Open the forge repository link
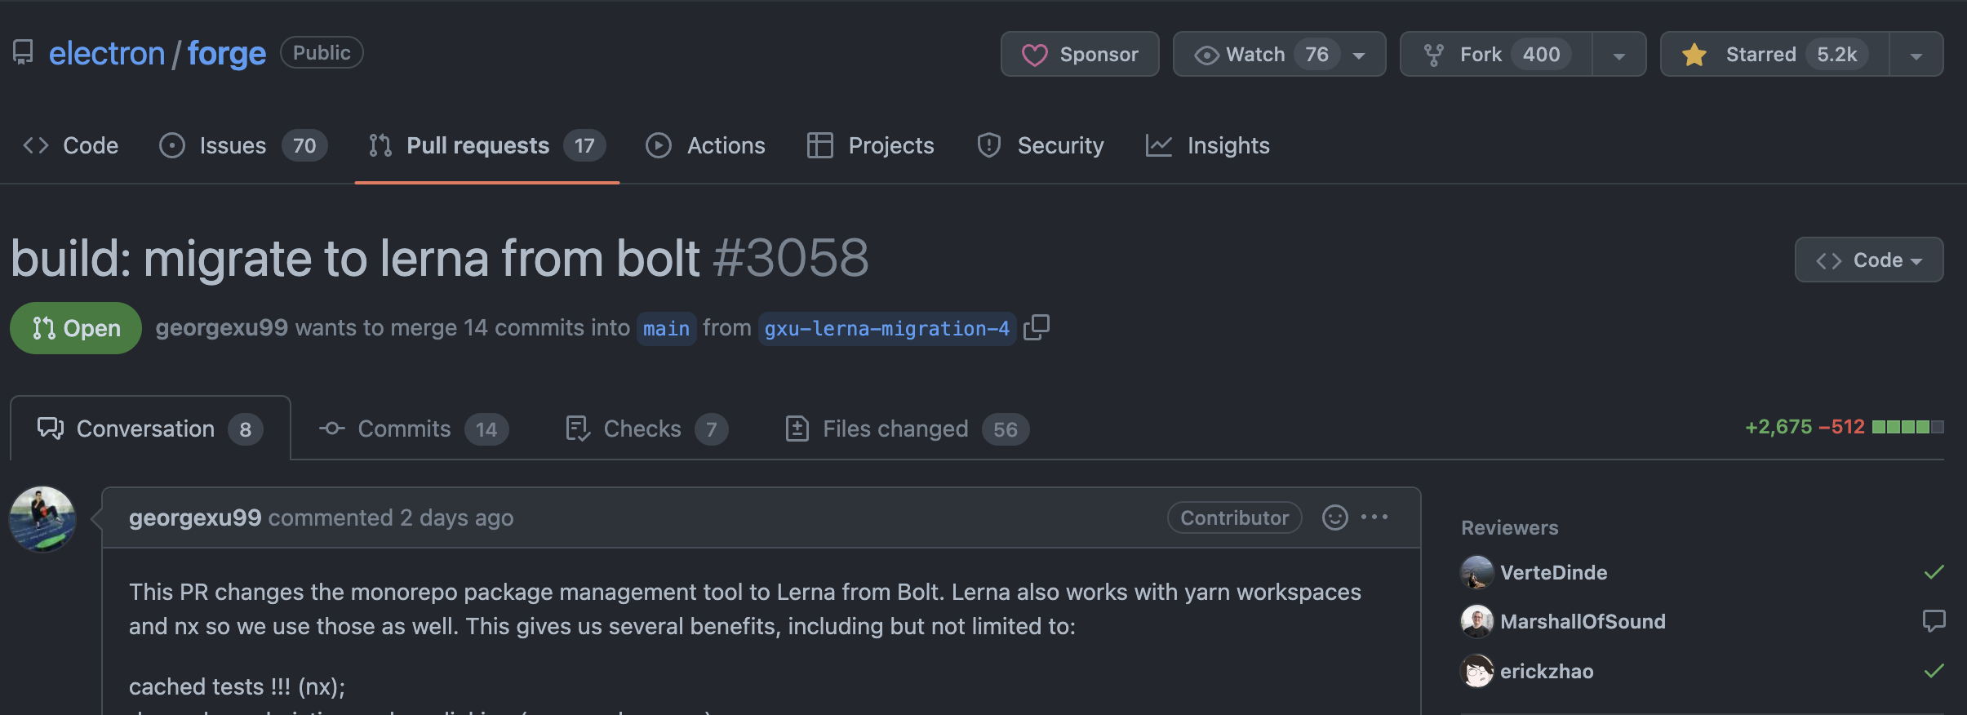This screenshot has height=715, width=1967. 227,54
